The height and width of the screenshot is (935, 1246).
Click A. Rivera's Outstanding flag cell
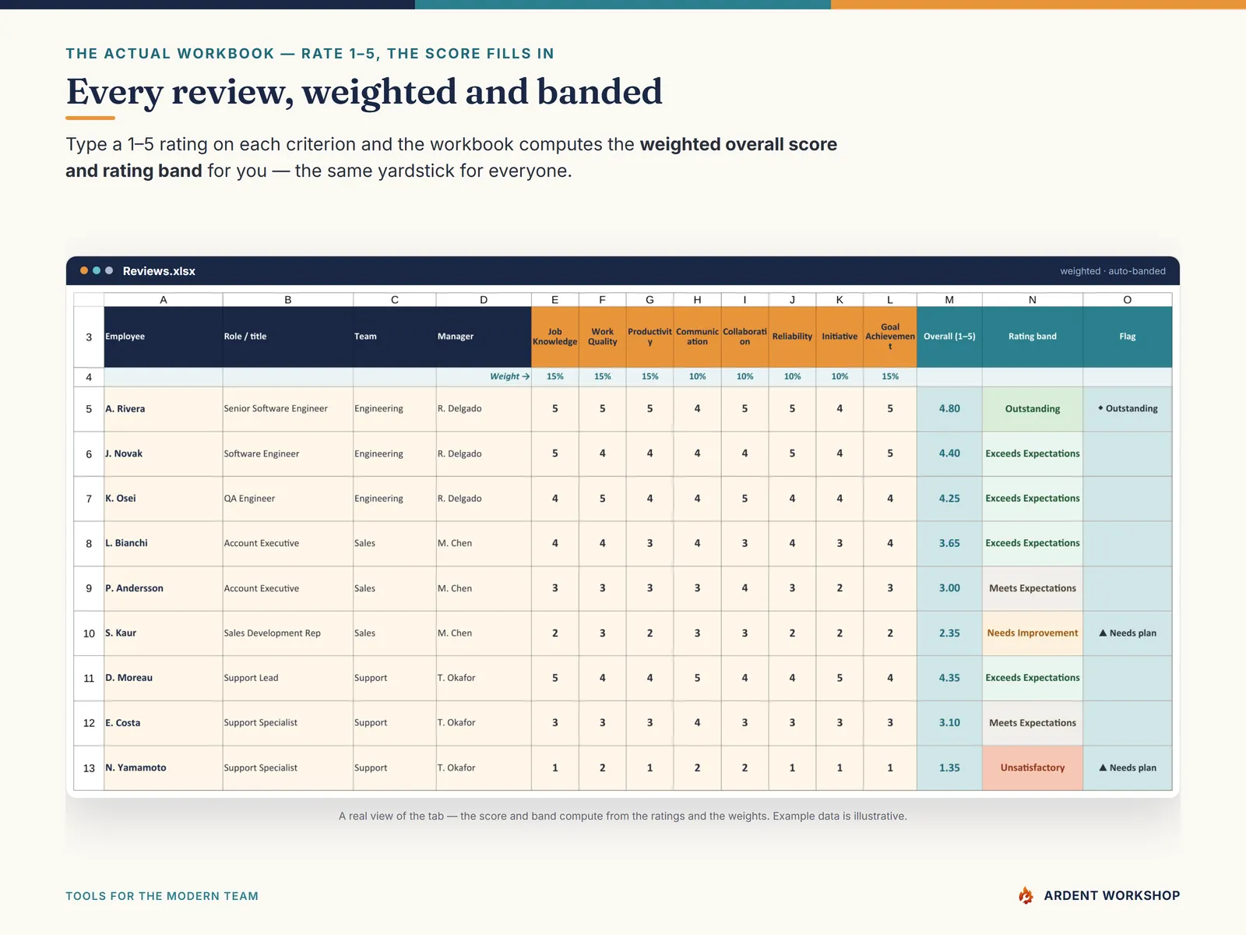[1128, 409]
